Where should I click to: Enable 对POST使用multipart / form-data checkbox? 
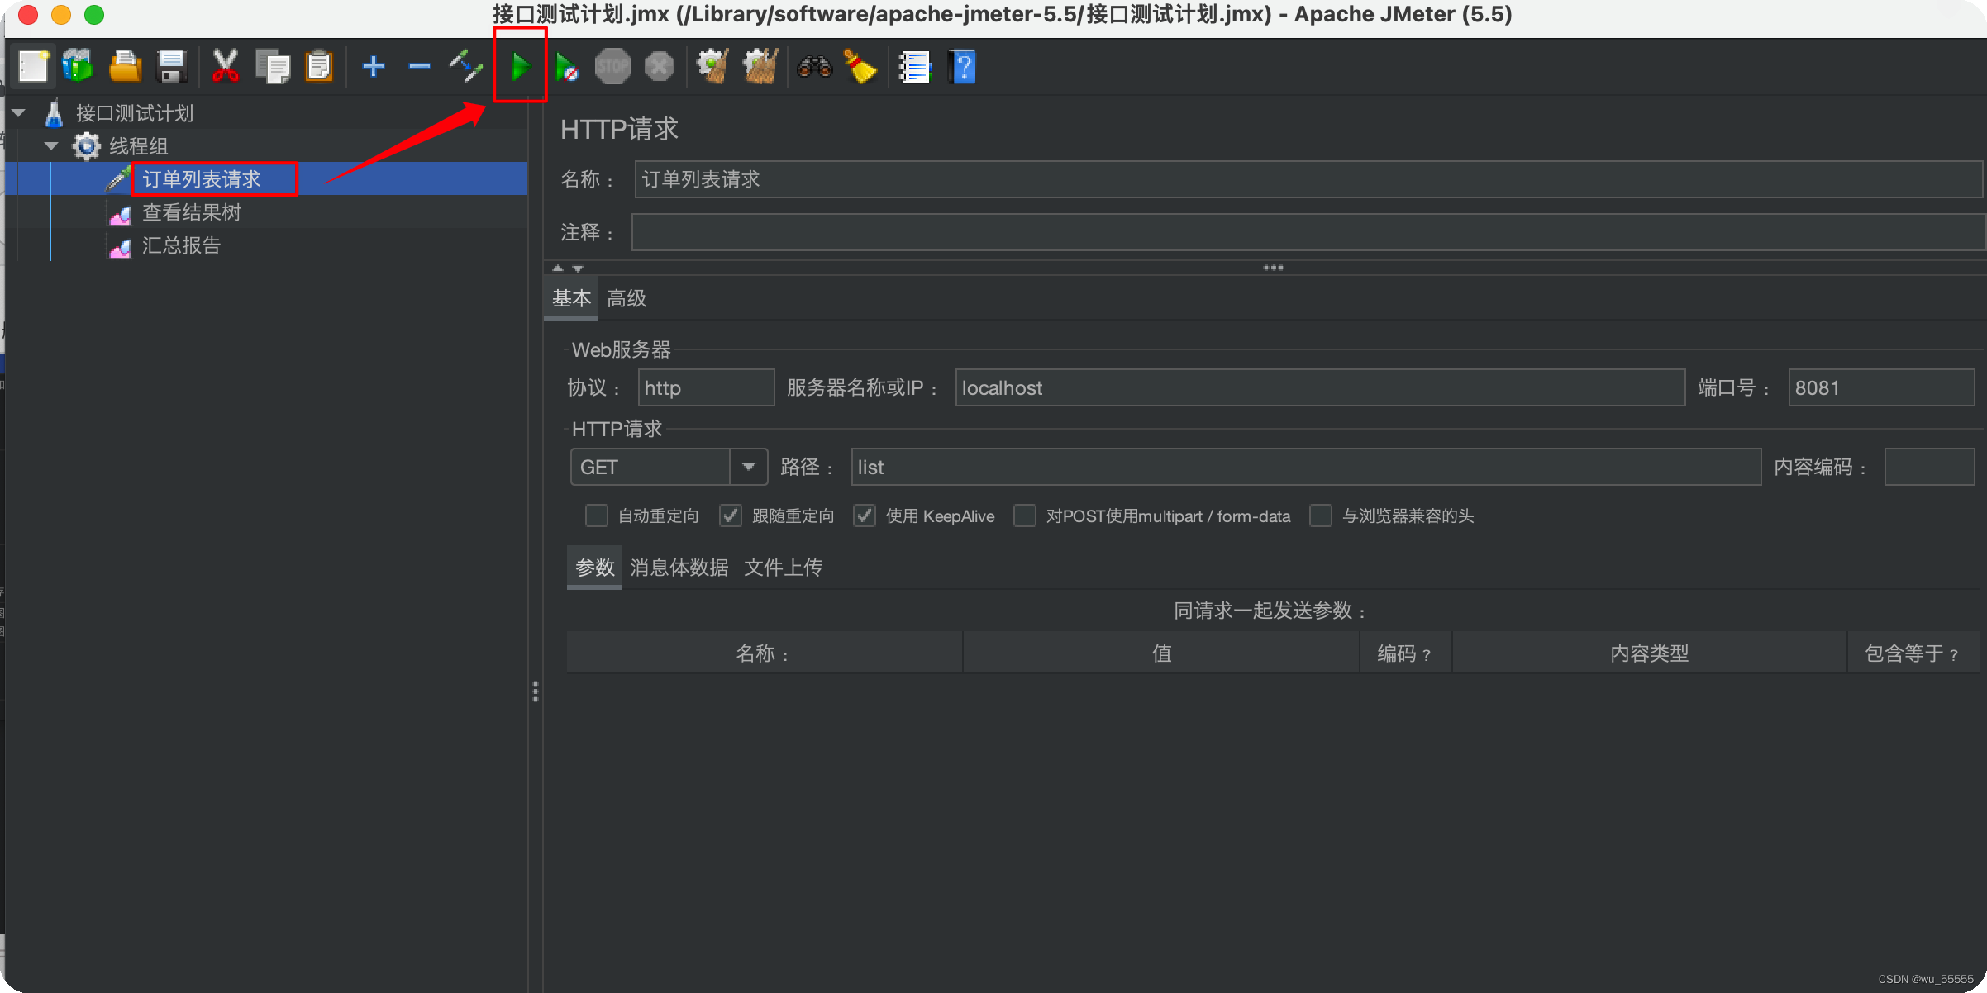coord(1025,516)
